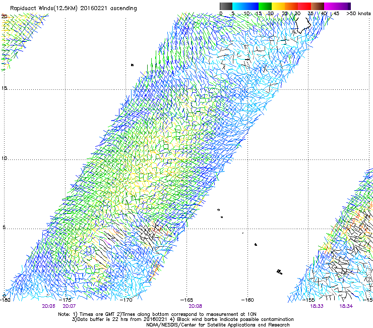The height and width of the screenshot is (328, 373).
Task: Click the latitude '15' axis label
Action: 4,88
